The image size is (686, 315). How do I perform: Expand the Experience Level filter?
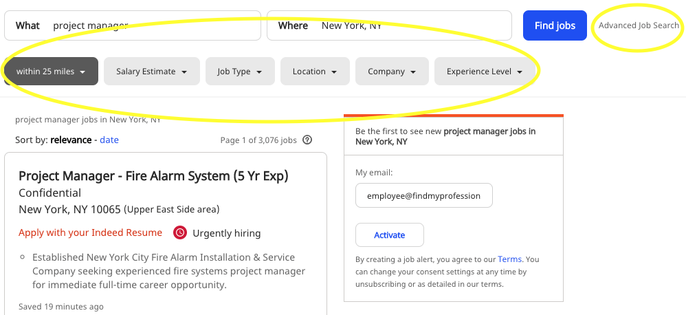pos(485,72)
